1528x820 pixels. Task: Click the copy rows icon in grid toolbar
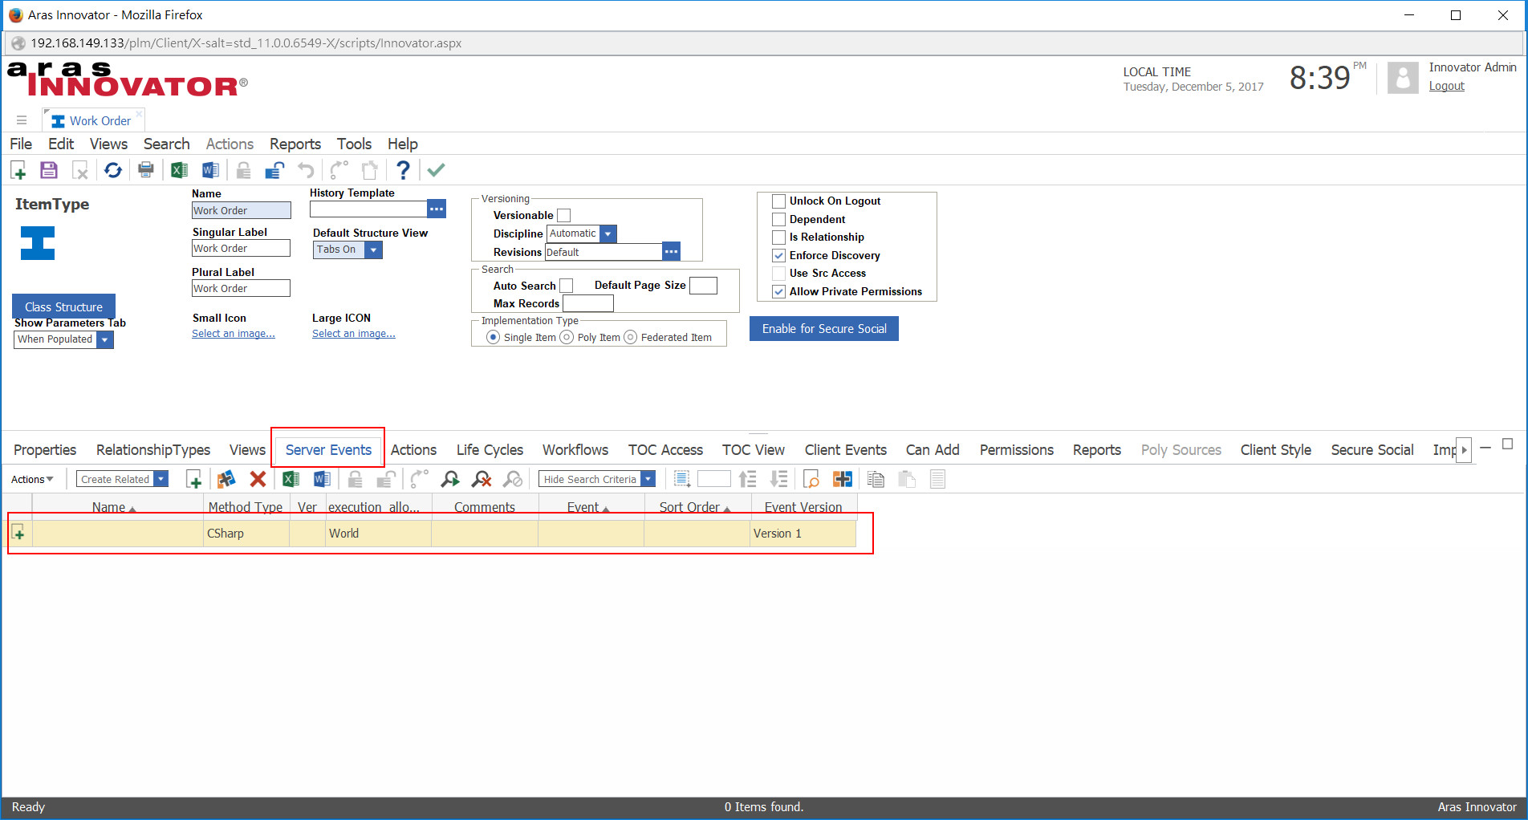(876, 480)
